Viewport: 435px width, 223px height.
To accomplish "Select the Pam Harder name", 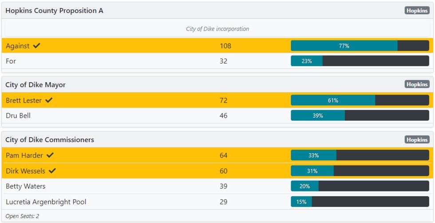I will pyautogui.click(x=24, y=155).
